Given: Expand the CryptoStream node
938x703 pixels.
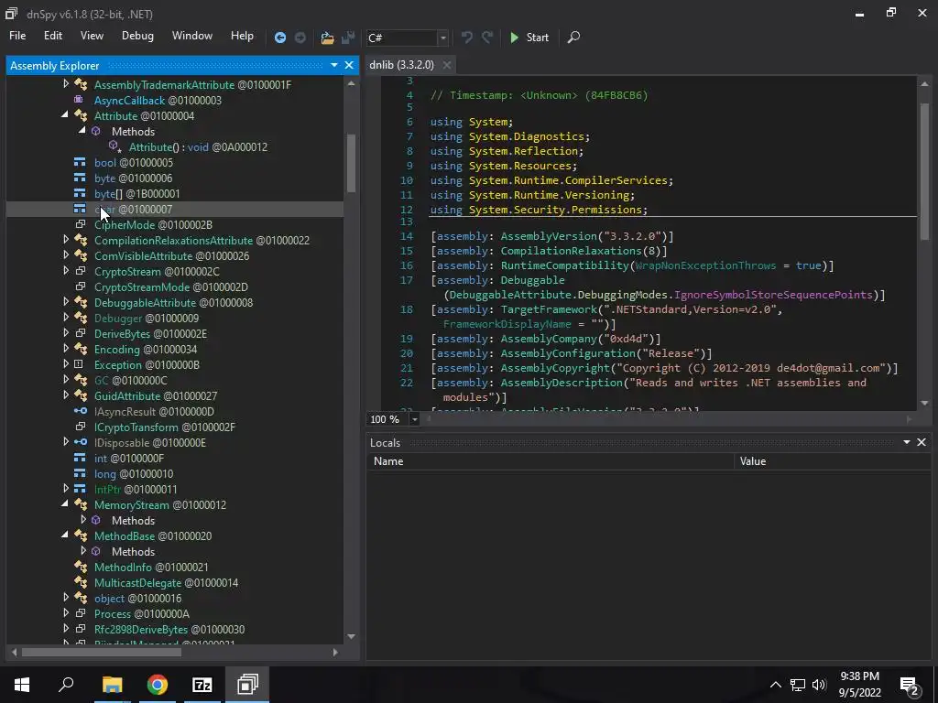Looking at the screenshot, I should click(x=66, y=271).
